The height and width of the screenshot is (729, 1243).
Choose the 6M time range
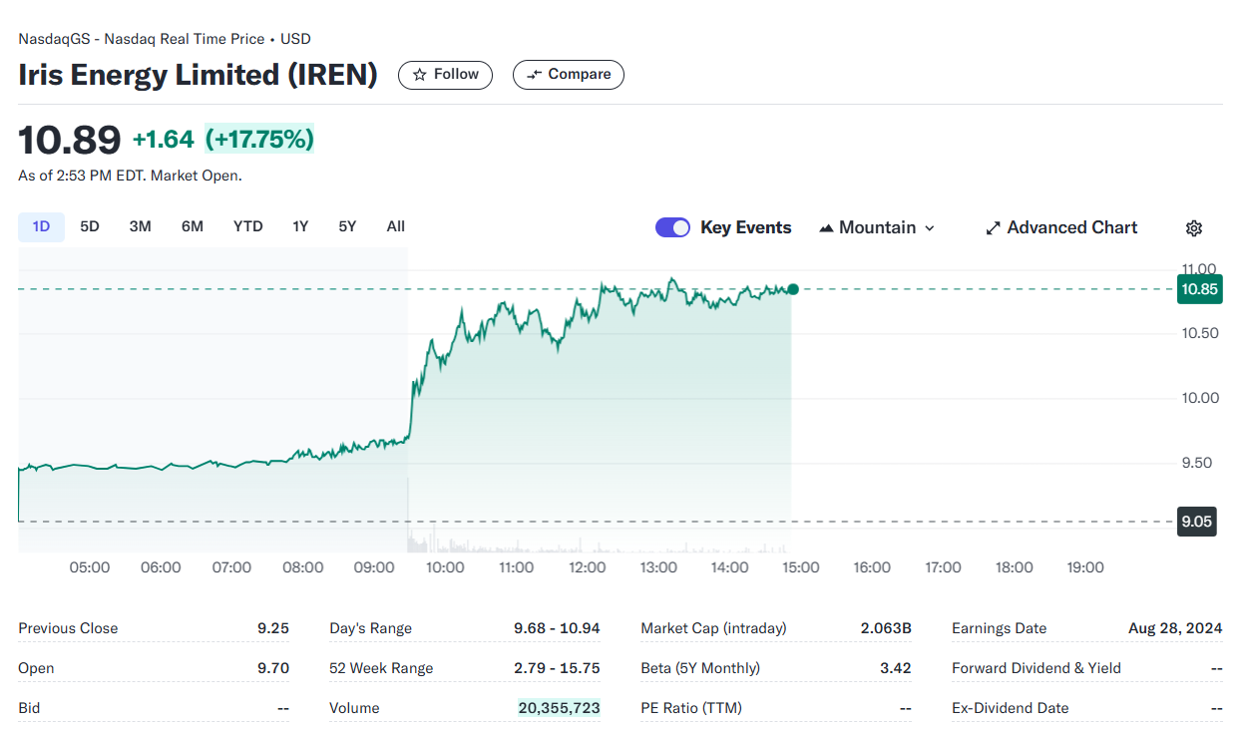pyautogui.click(x=193, y=226)
